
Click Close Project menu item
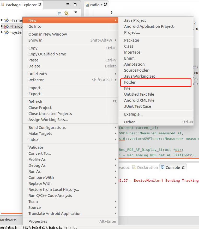click(70, 108)
